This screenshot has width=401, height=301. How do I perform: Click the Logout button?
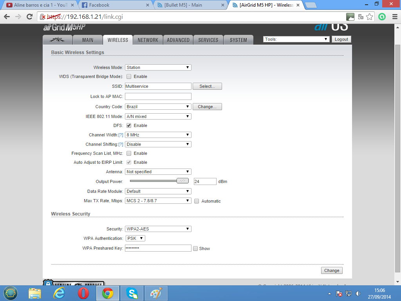pos(341,39)
